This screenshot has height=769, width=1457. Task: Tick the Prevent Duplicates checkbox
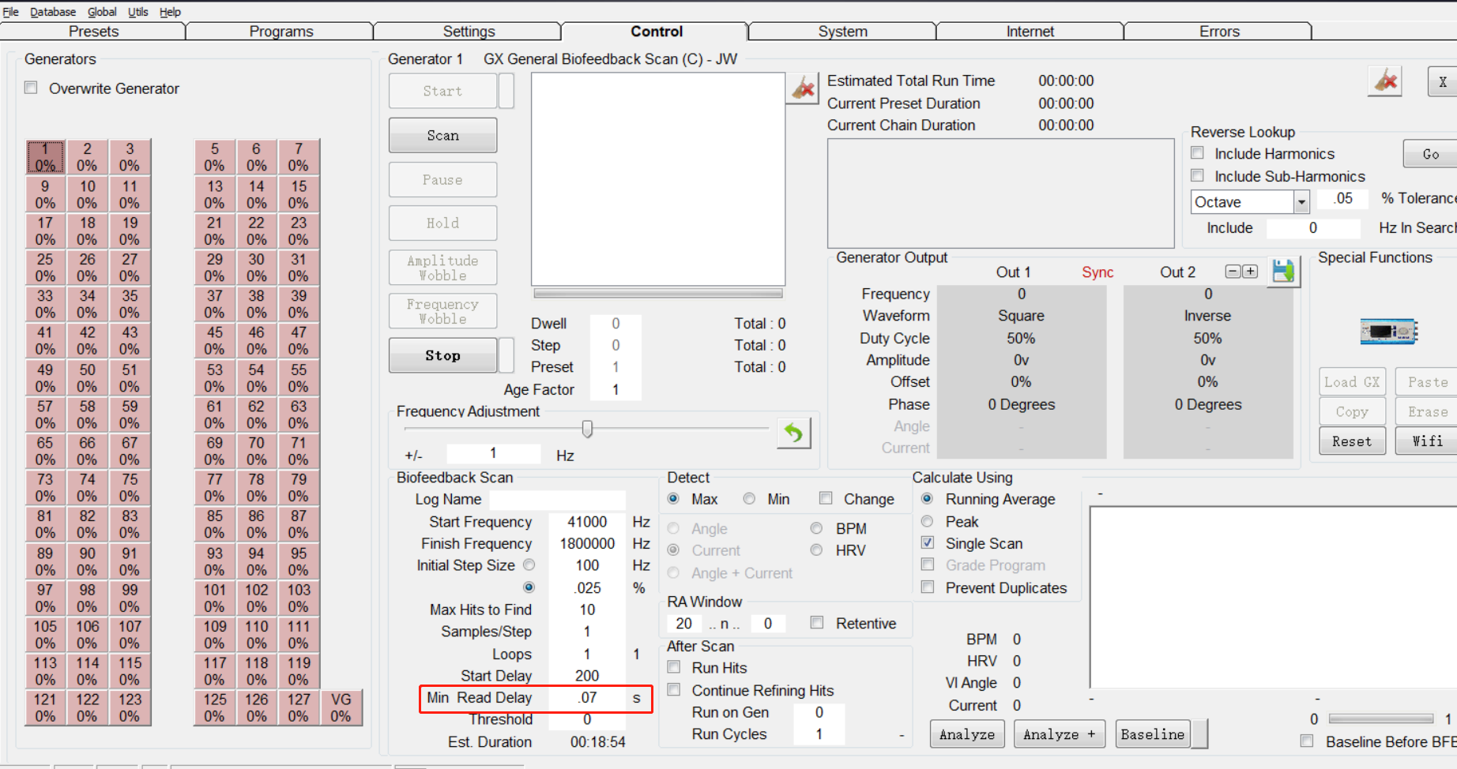(x=928, y=587)
